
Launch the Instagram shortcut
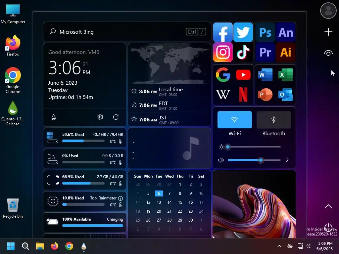click(x=223, y=52)
